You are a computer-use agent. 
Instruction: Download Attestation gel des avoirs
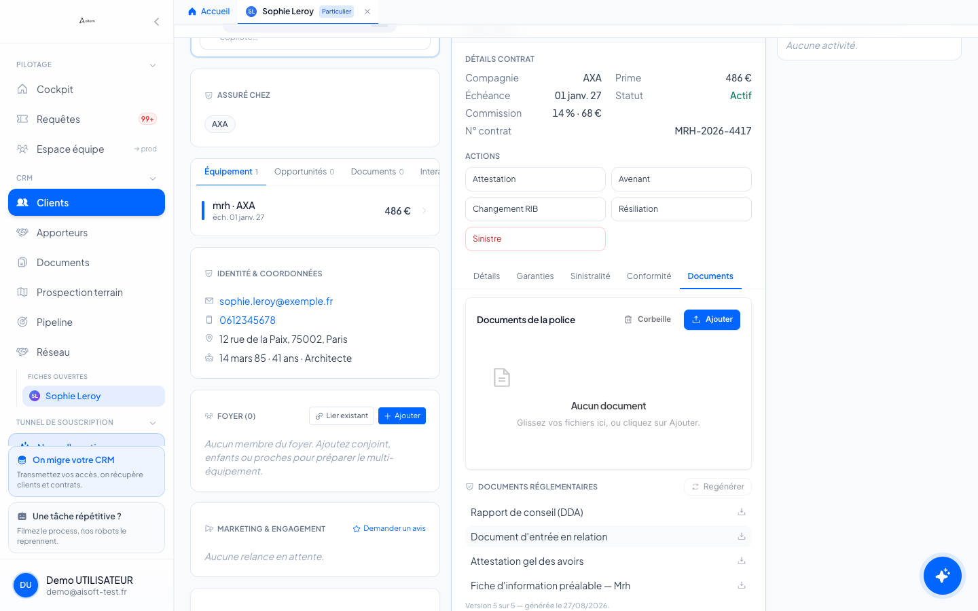pyautogui.click(x=742, y=561)
